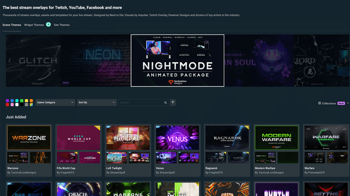Click the yellow corner ribbon on Fifa World Cup
Viewport: 350px width, 196px height.
pos(98,127)
